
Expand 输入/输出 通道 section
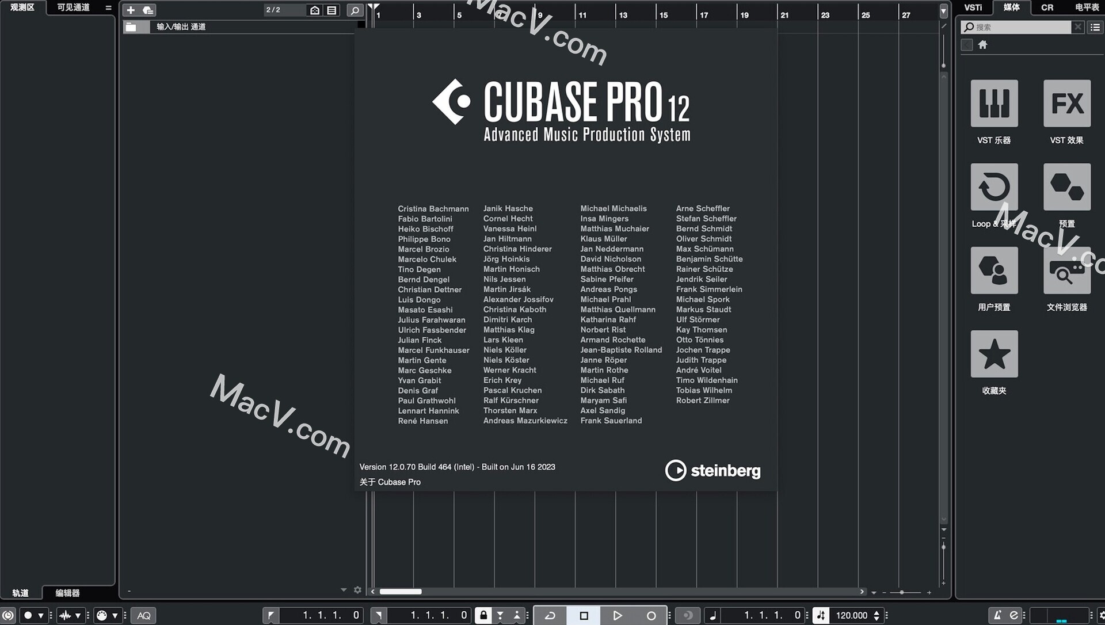coord(131,26)
